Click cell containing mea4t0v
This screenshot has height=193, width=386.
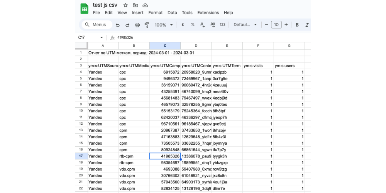point(227,91)
